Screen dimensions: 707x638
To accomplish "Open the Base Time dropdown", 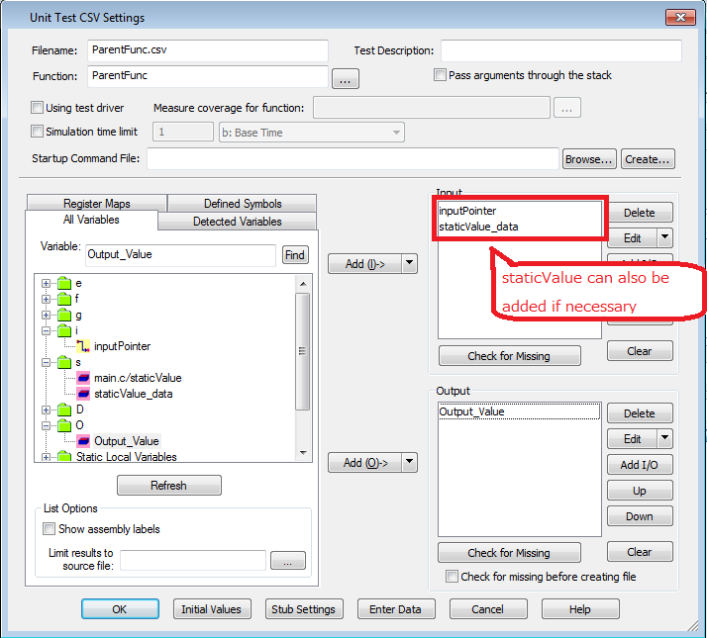I will pos(311,133).
